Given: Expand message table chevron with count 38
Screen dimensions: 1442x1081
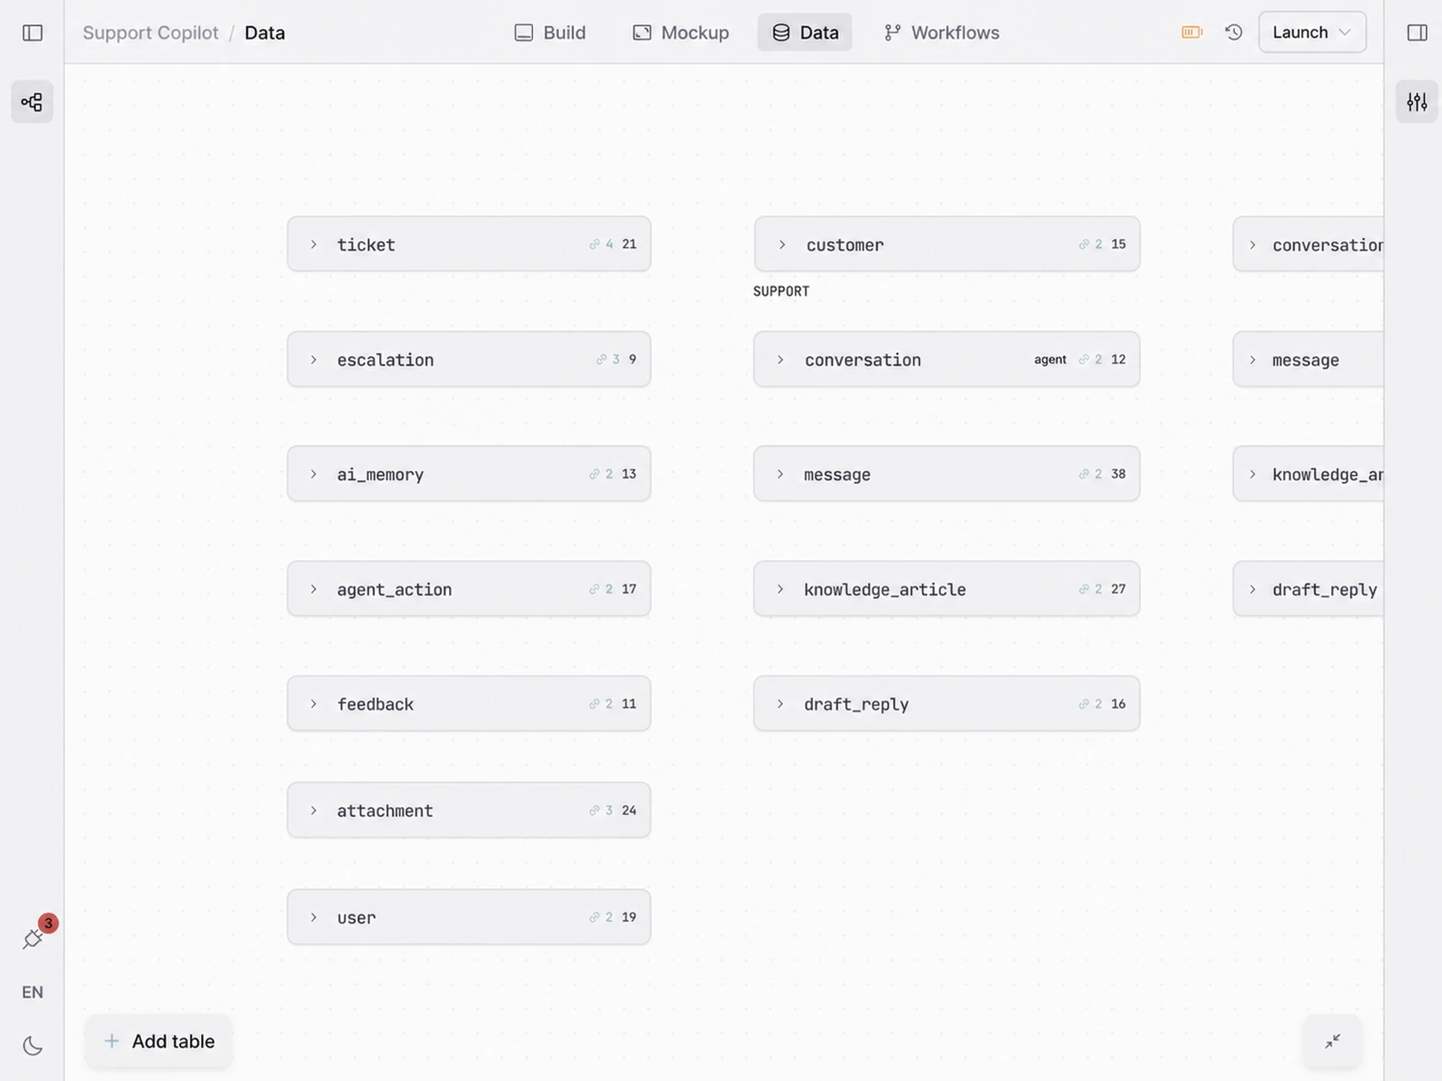Looking at the screenshot, I should tap(780, 474).
